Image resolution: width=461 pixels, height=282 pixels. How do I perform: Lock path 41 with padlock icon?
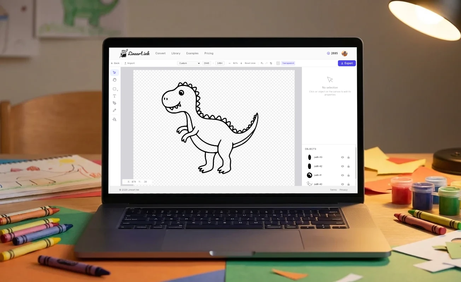coord(349,175)
